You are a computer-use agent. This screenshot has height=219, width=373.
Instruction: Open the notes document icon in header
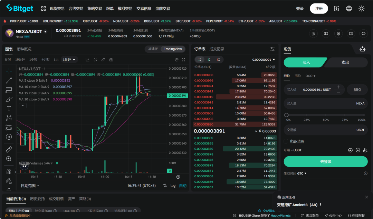coord(314,34)
